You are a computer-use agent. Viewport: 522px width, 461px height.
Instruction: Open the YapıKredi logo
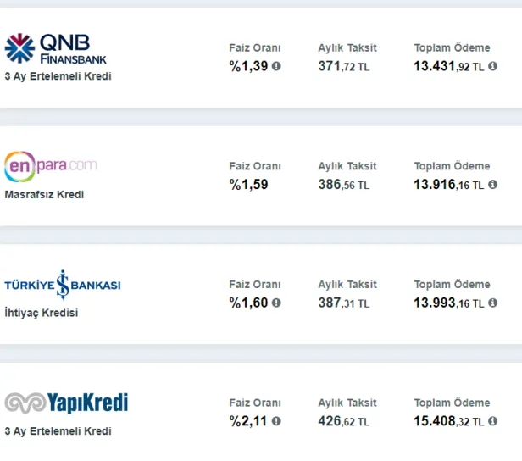66,403
